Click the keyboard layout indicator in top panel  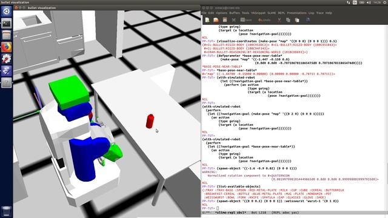click(x=355, y=2)
